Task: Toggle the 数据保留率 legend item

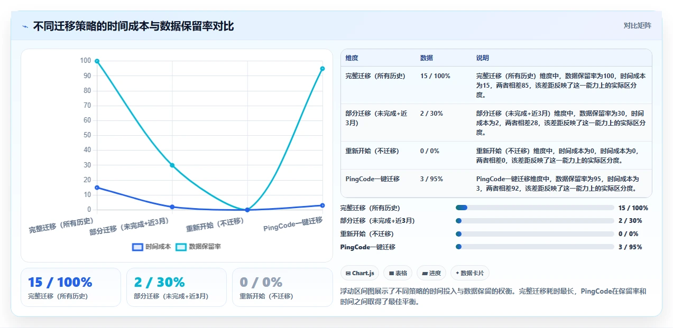Action: tap(198, 247)
